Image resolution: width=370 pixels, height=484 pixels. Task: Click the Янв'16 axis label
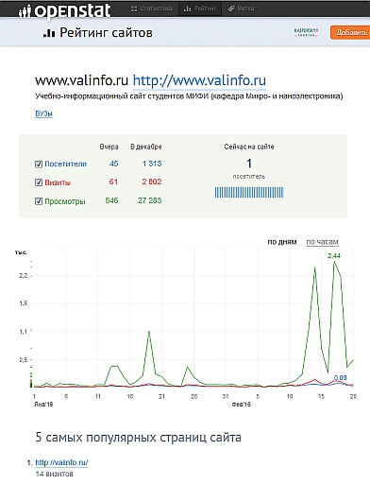(x=43, y=405)
